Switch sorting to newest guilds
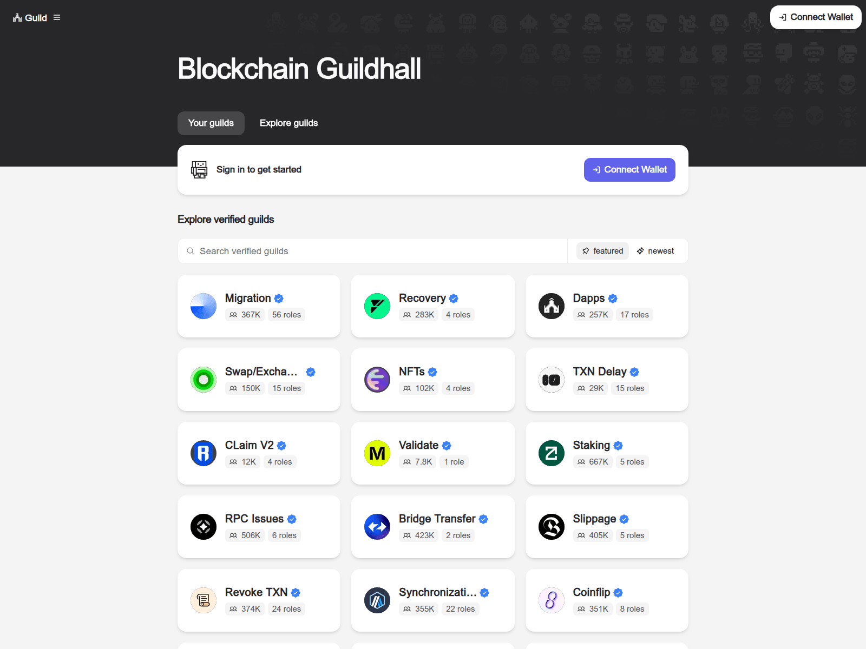866x649 pixels. click(655, 251)
